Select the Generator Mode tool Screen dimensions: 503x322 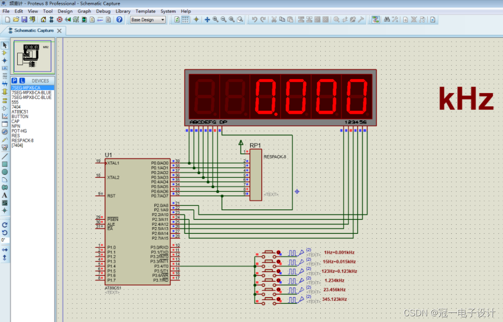pyautogui.click(x=5, y=132)
